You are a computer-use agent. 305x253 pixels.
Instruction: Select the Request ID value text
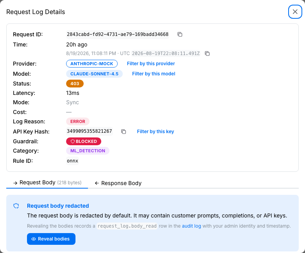[x=117, y=34]
